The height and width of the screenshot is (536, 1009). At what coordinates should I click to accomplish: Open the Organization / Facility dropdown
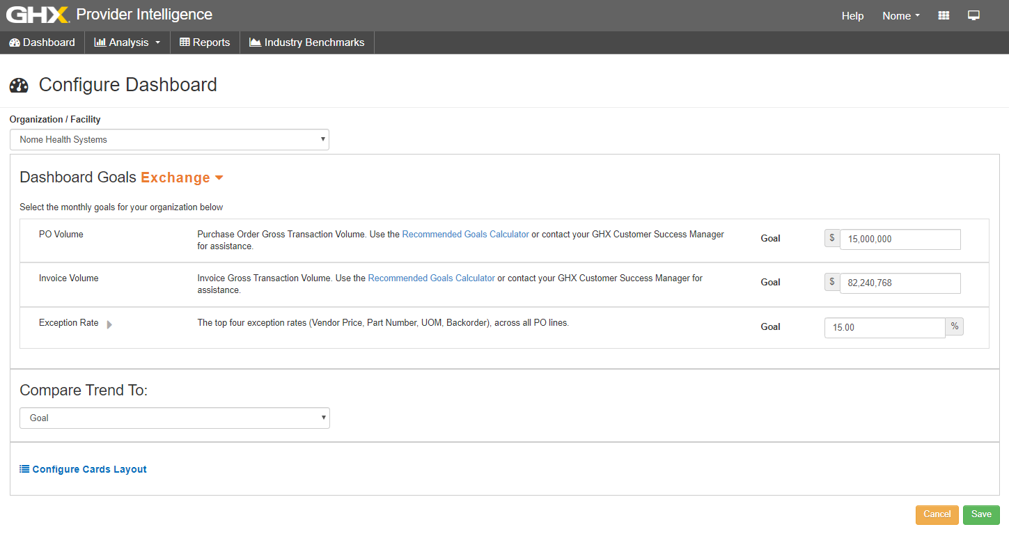[169, 139]
